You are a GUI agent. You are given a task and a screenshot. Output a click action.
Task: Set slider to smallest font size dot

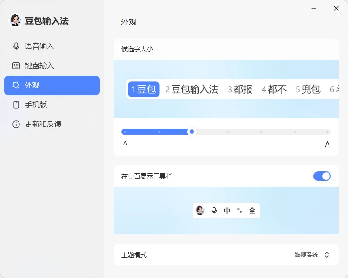(125, 132)
